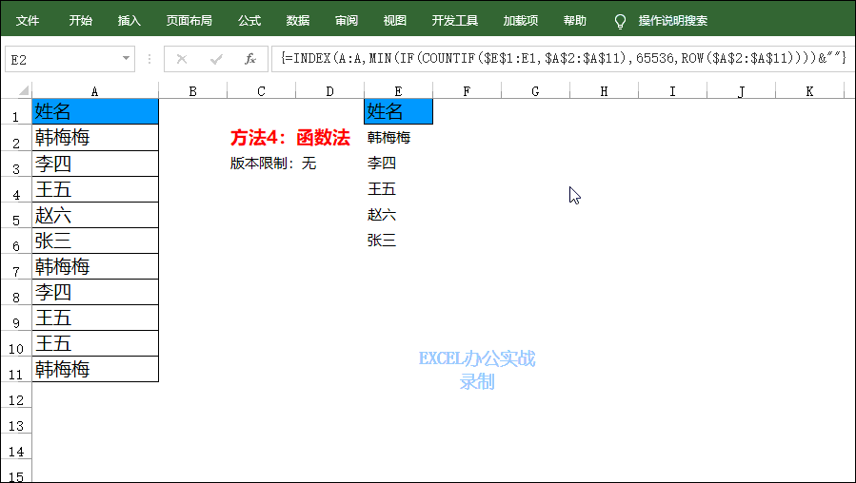Click the 操作说明搜索 search box
Image resolution: width=856 pixels, height=483 pixels.
(x=673, y=21)
